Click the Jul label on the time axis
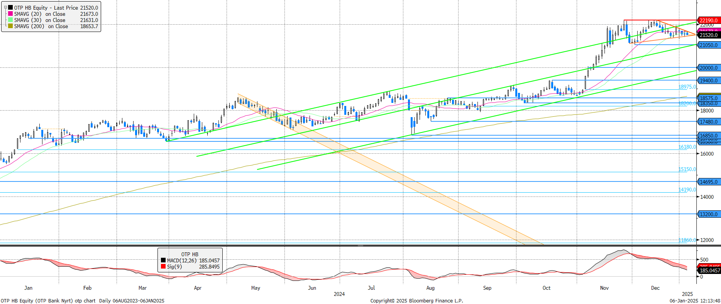 (371, 288)
